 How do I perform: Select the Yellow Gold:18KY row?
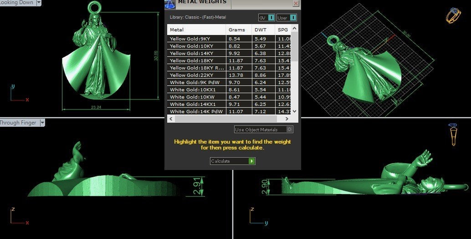click(x=229, y=60)
